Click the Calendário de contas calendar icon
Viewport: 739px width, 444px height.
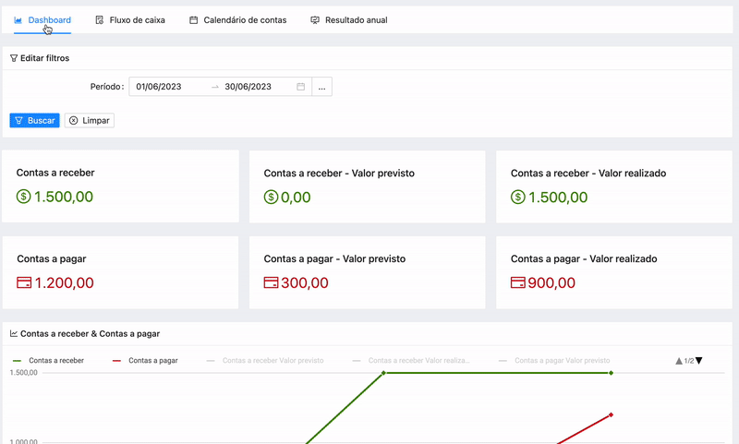pyautogui.click(x=193, y=20)
